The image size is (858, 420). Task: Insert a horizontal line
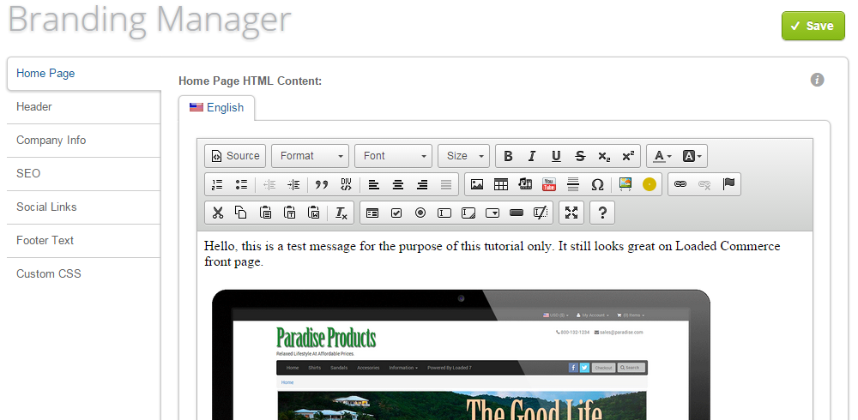tap(573, 185)
